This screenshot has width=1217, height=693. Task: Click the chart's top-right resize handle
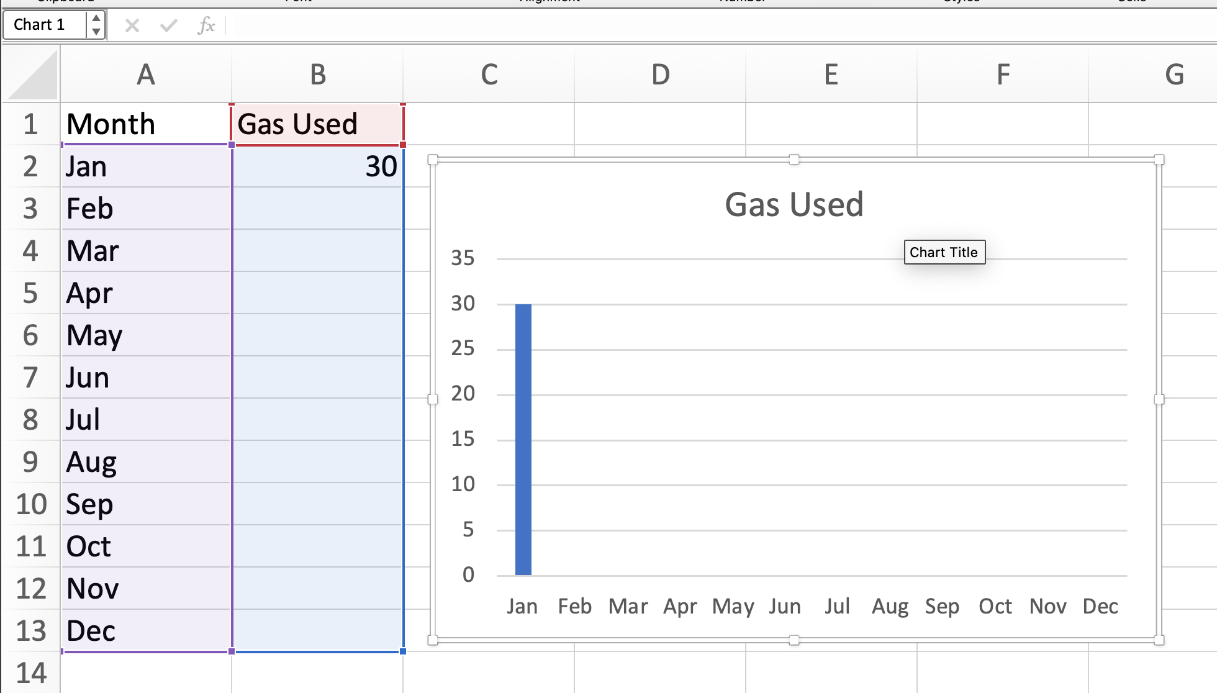(x=1159, y=160)
